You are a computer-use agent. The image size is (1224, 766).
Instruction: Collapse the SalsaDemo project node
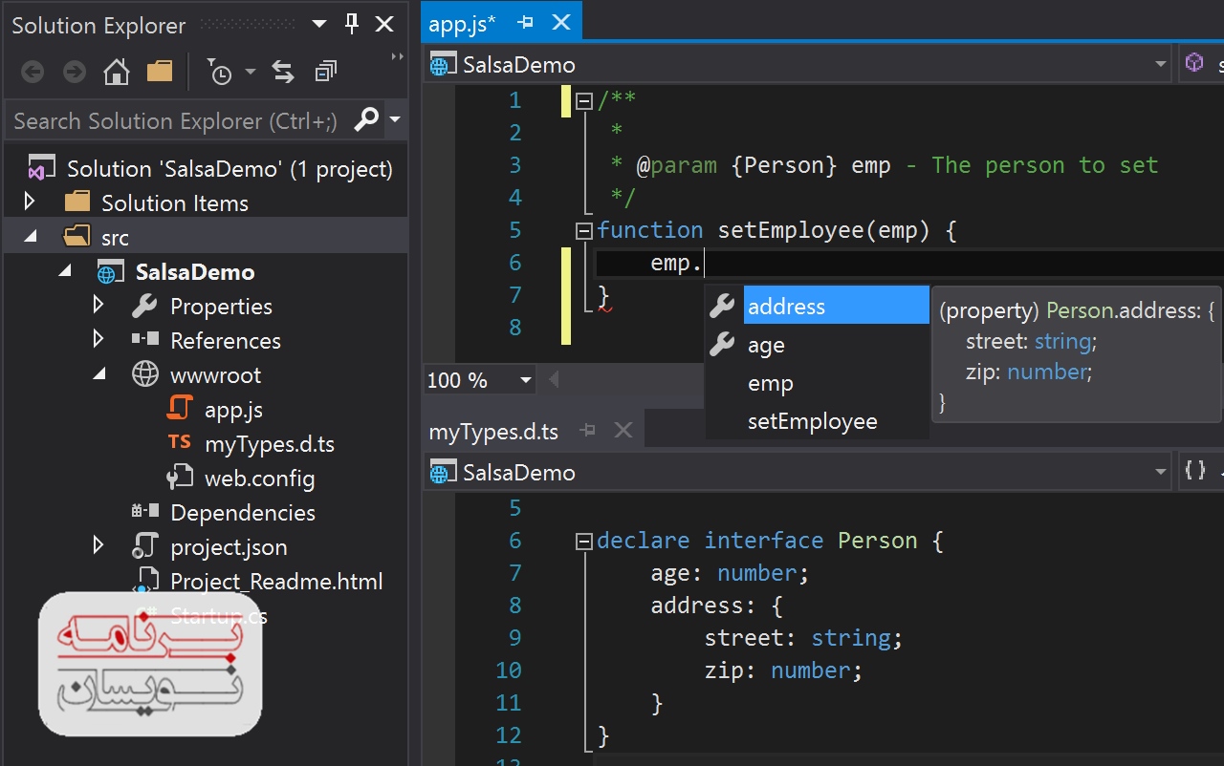(x=65, y=271)
